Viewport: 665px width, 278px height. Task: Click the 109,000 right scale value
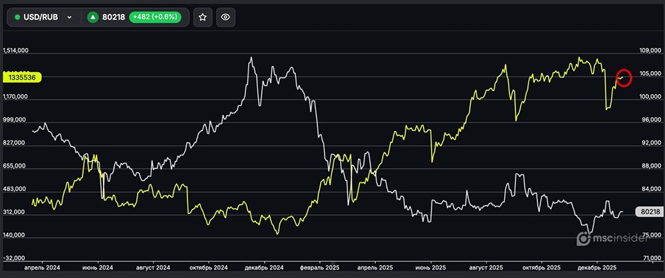(650, 51)
